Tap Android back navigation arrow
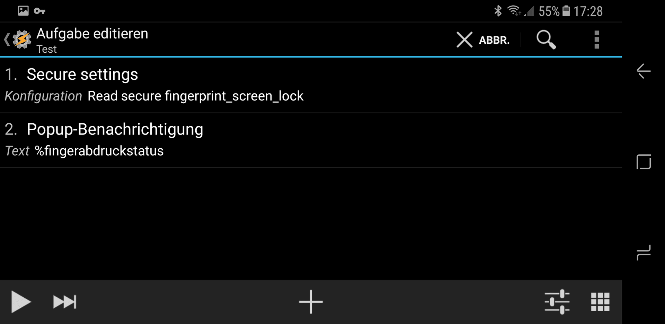 644,71
